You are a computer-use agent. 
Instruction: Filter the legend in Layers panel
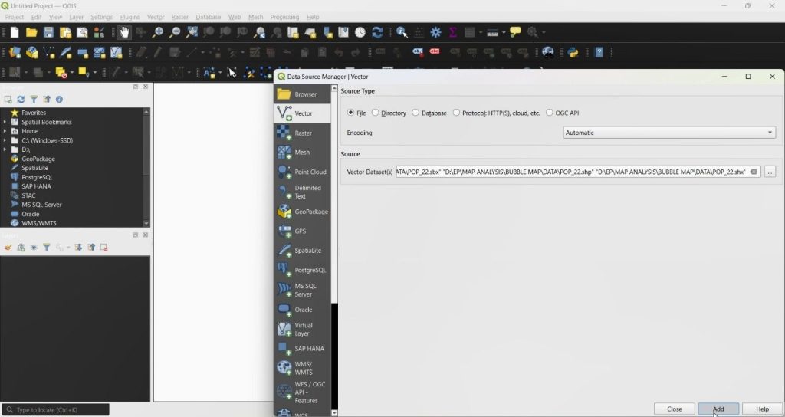click(x=46, y=248)
